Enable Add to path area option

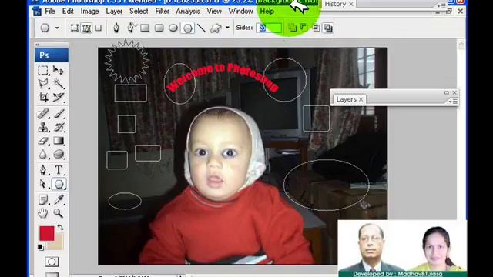coord(293,28)
